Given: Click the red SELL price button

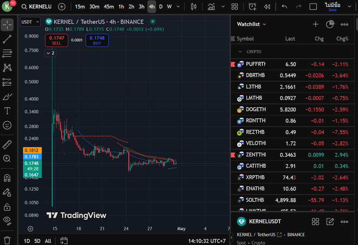Looking at the screenshot, I should click(57, 41).
